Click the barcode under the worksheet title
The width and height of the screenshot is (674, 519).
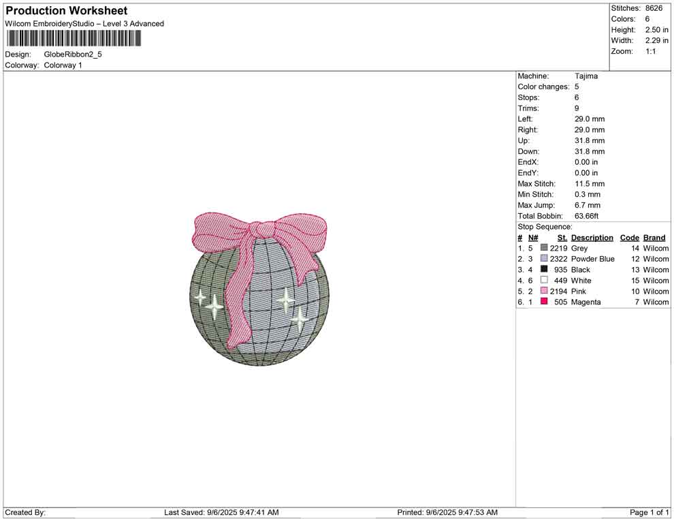[73, 39]
